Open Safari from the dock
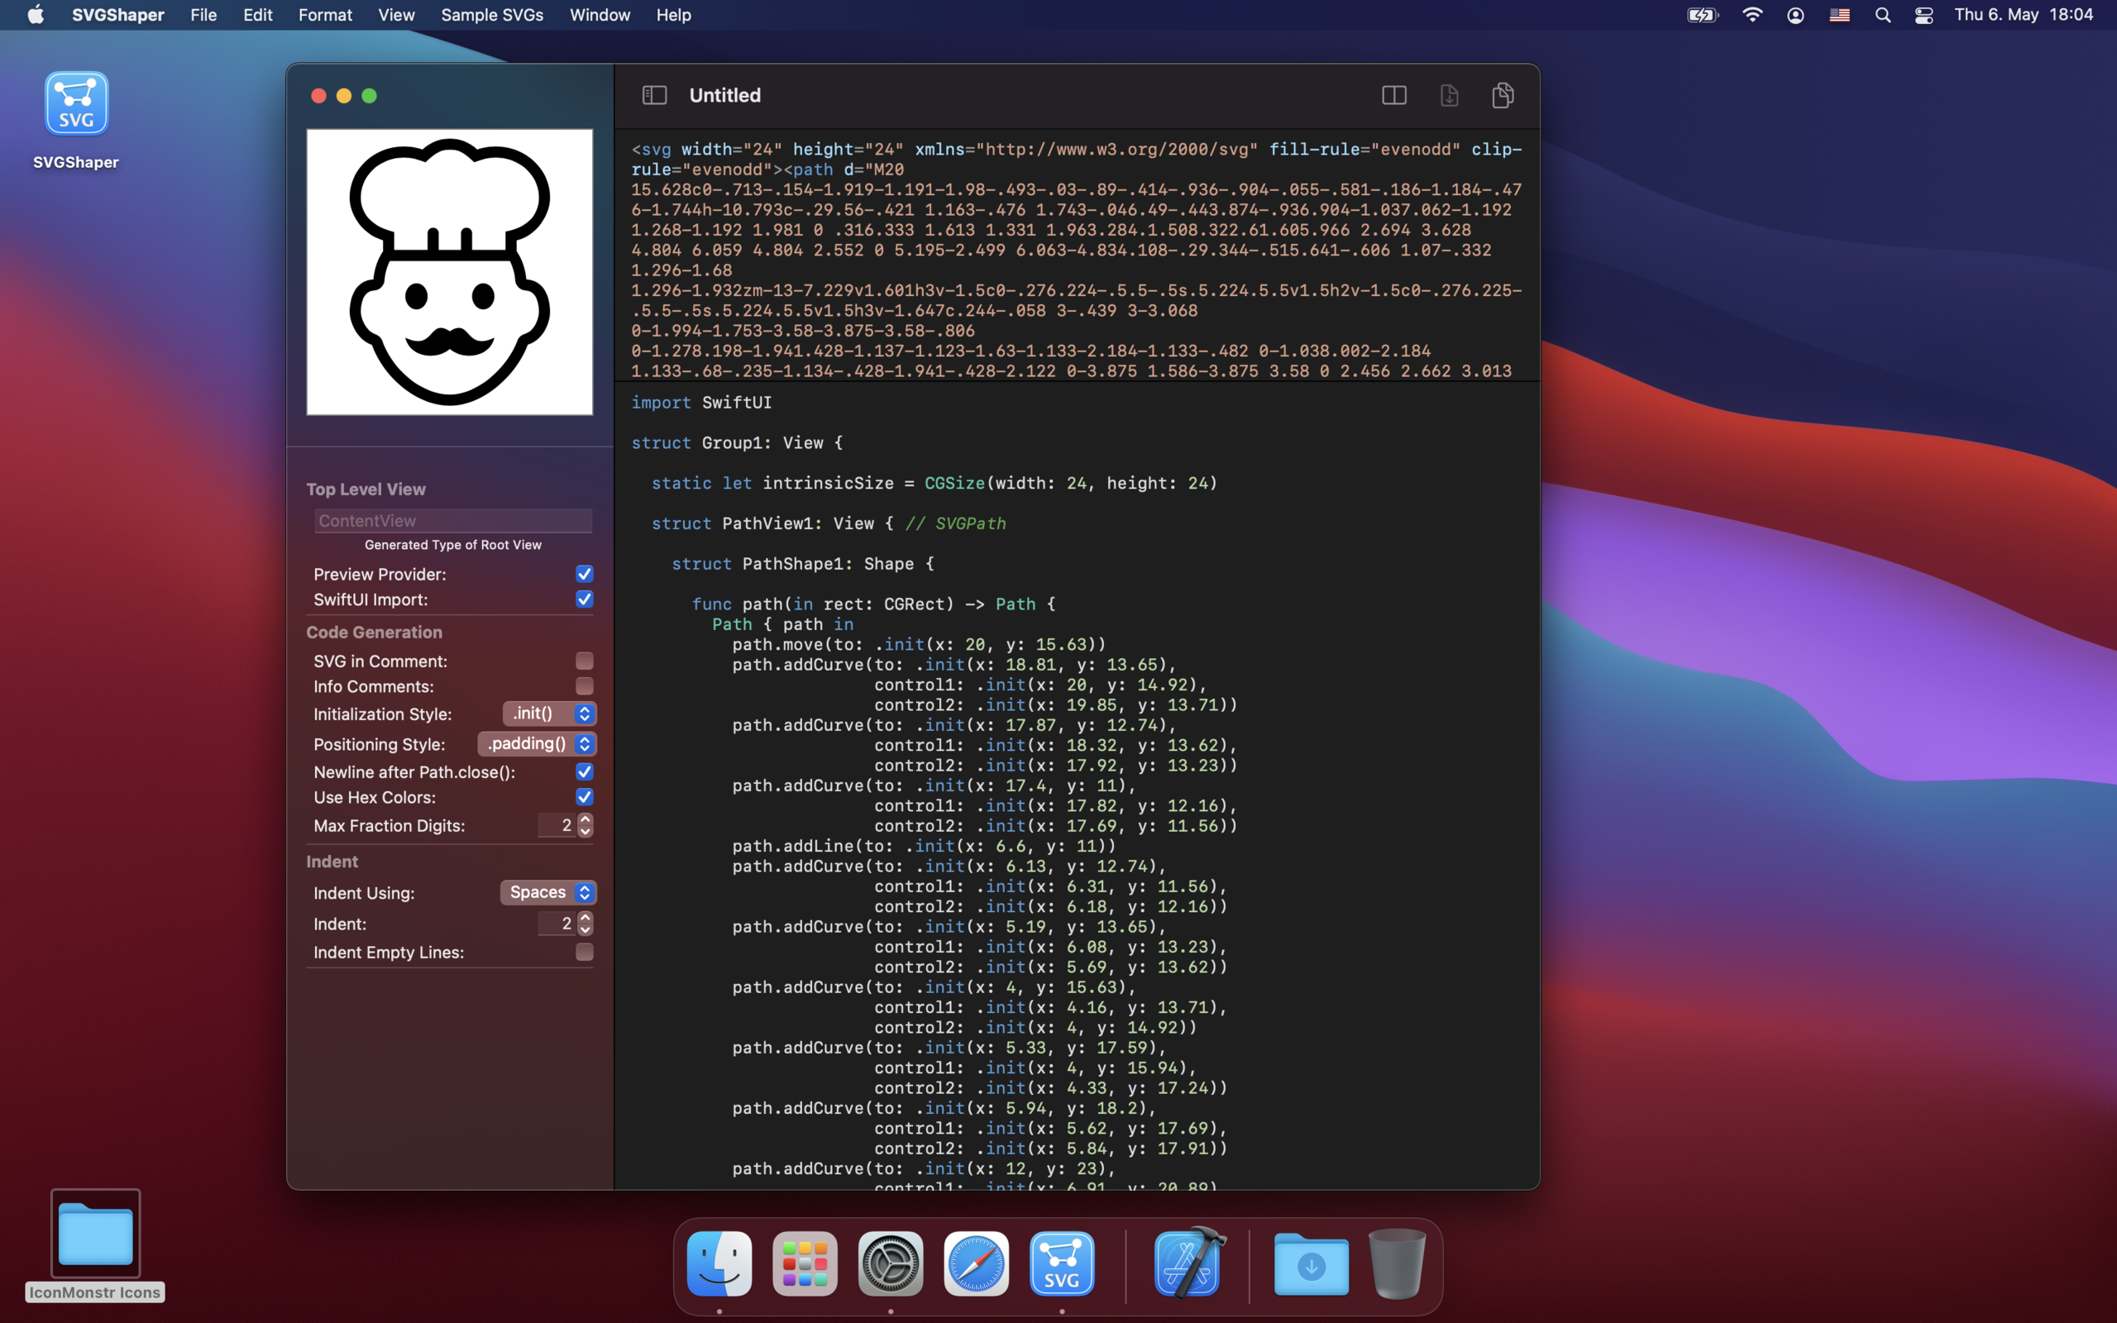 click(977, 1263)
